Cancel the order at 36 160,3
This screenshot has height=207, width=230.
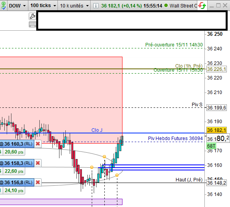38,144
